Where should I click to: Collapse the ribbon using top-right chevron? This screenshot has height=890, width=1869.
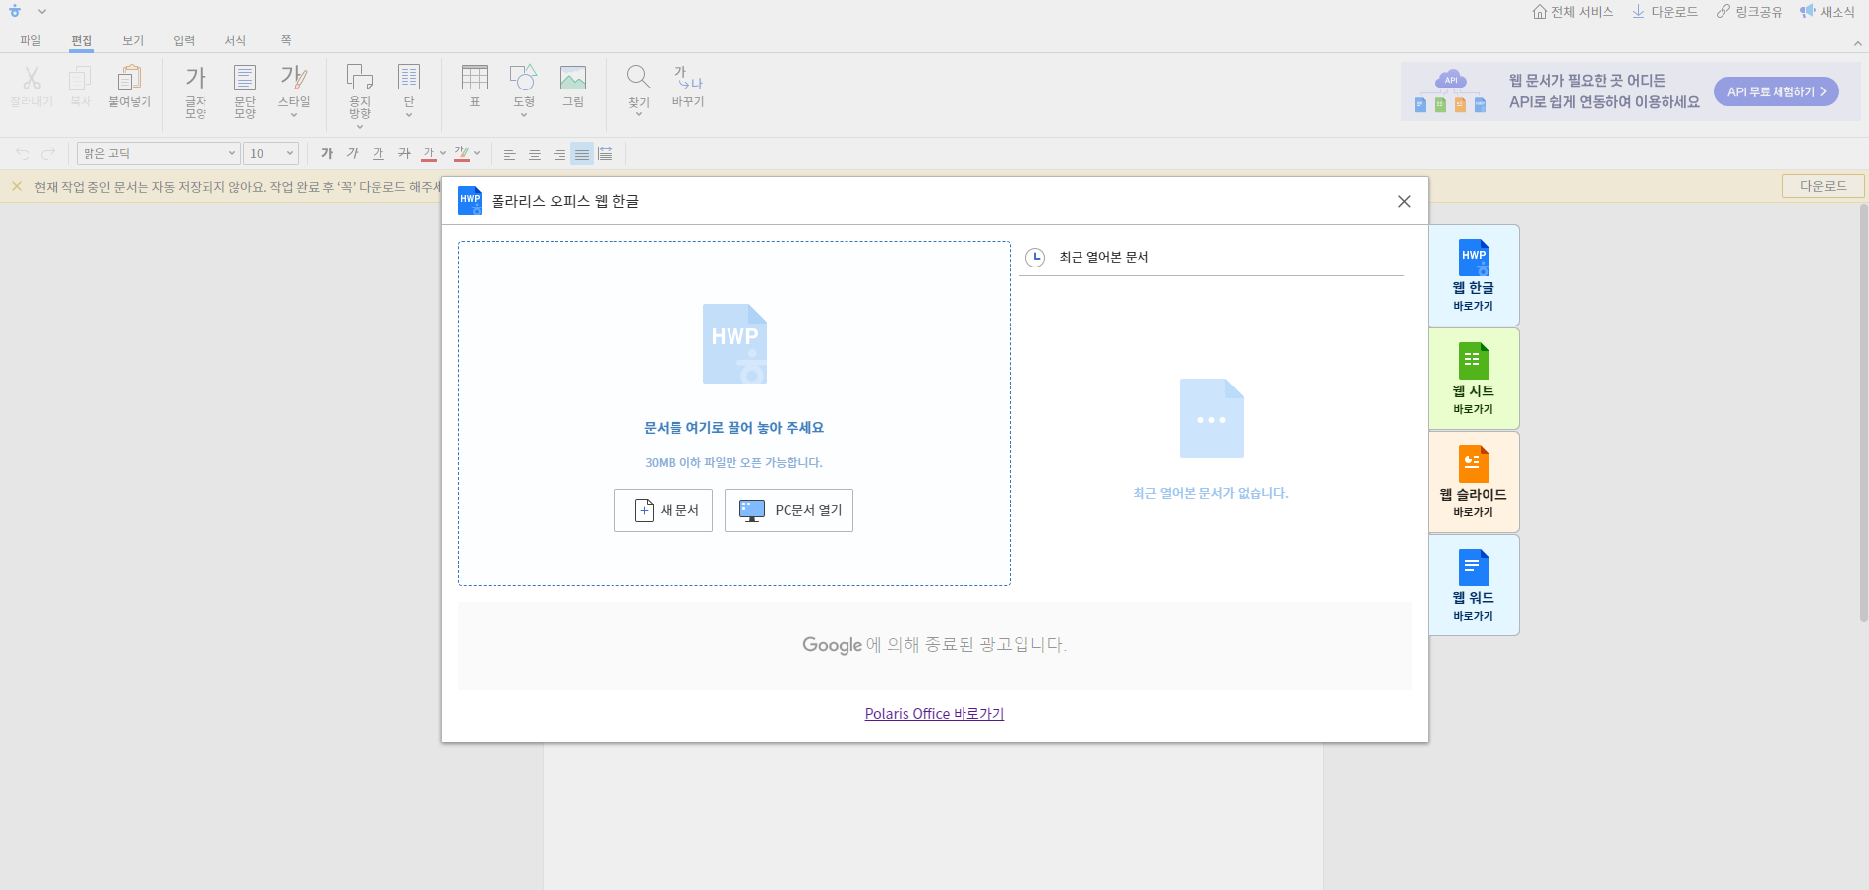pyautogui.click(x=1857, y=43)
